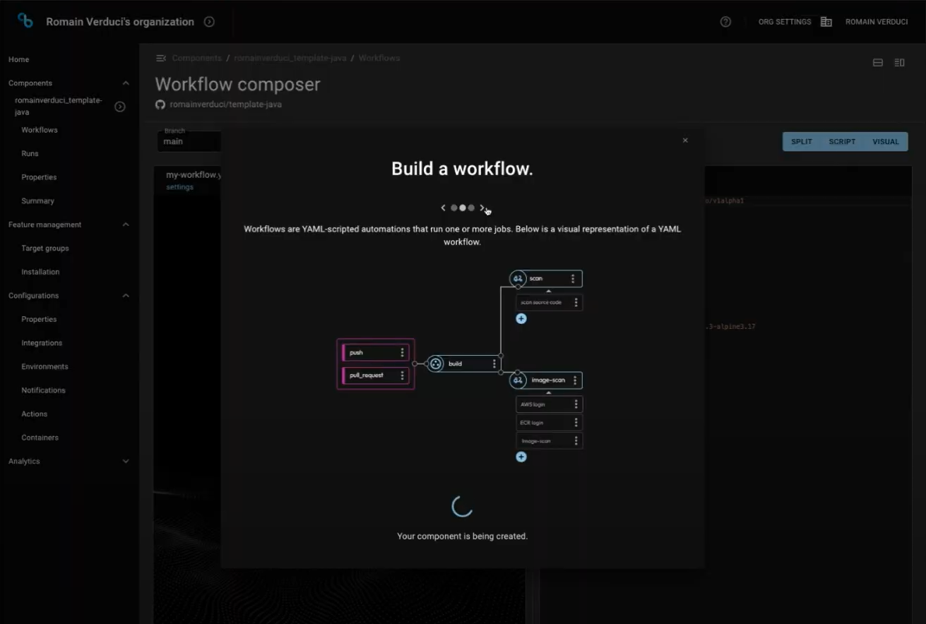Switch to VISUAL view

coord(886,142)
